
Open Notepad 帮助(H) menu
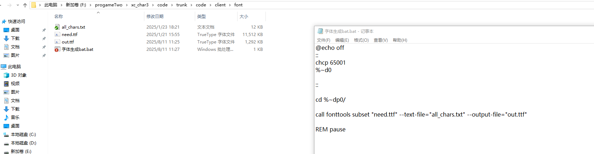click(400, 40)
